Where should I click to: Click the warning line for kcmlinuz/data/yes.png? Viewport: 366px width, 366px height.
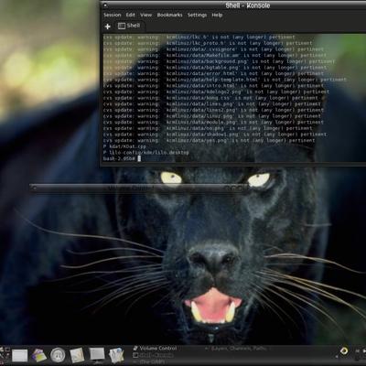(209, 141)
